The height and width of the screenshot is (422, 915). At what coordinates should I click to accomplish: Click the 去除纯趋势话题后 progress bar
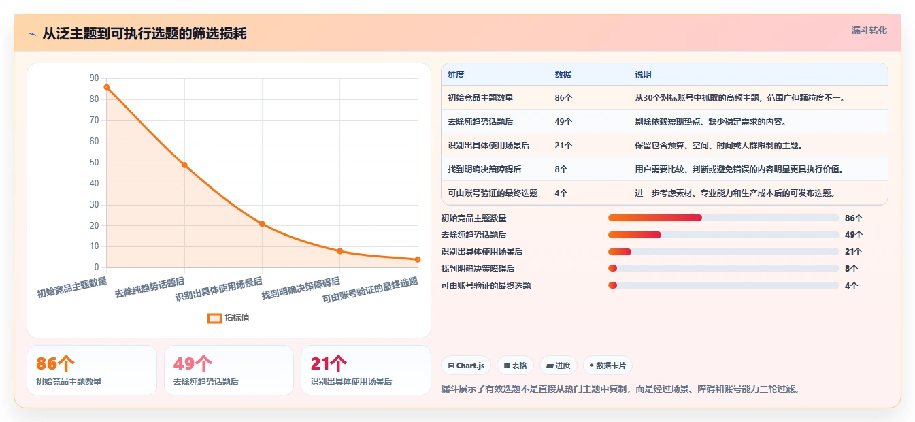point(724,235)
